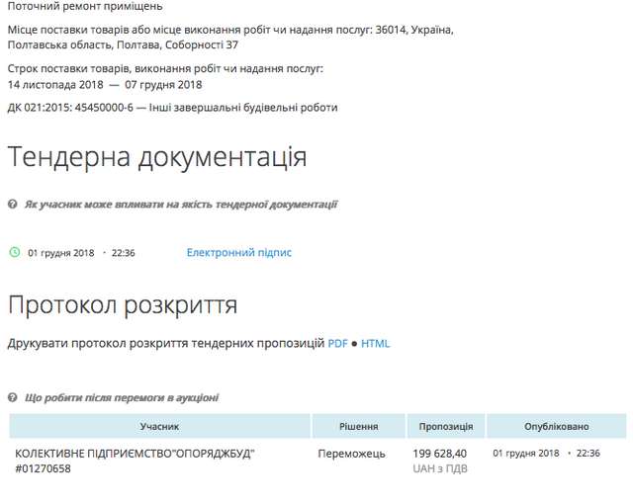Click the green clock icon beside 01 грудня 2018
Screen dimensions: 633x504
click(15, 252)
